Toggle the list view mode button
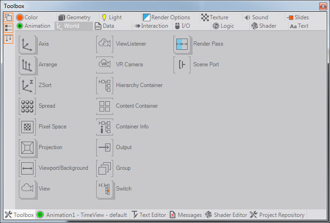 coord(8,28)
